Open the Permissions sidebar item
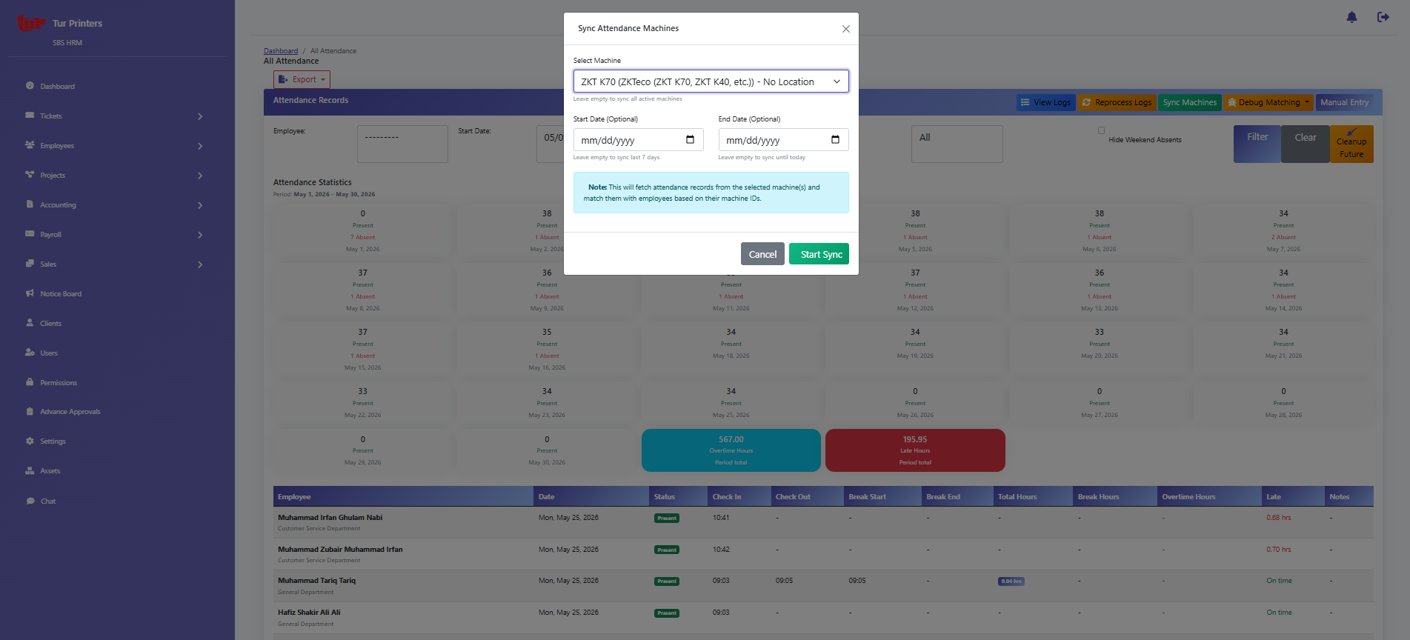 point(59,383)
